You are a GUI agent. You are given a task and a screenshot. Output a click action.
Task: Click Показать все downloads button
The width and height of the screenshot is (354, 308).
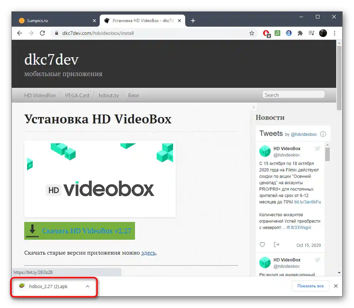311,286
